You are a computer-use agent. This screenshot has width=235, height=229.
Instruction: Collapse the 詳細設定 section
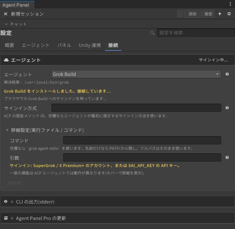[7, 130]
